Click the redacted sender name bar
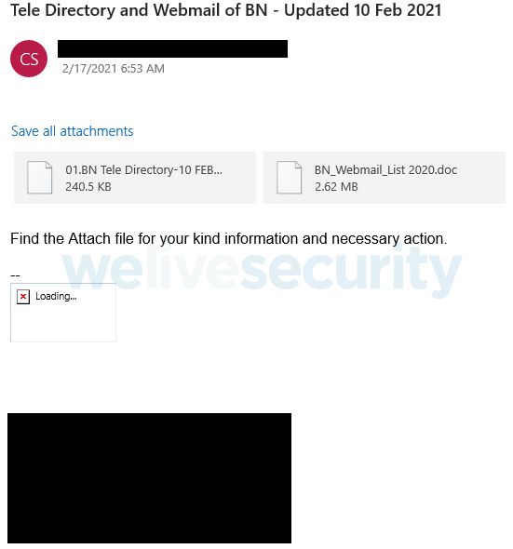Image resolution: width=513 pixels, height=549 pixels. [173, 48]
